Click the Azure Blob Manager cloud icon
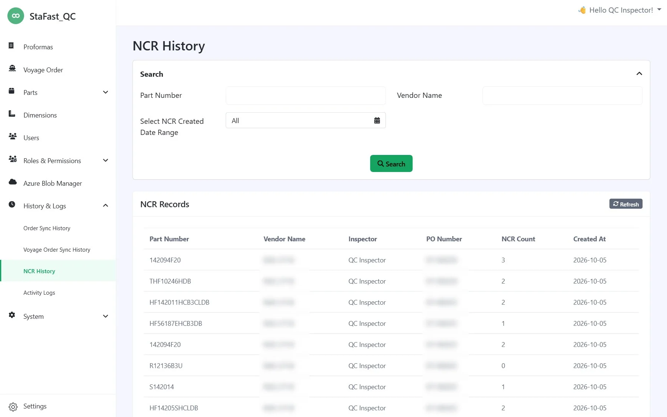667x417 pixels. pos(13,182)
